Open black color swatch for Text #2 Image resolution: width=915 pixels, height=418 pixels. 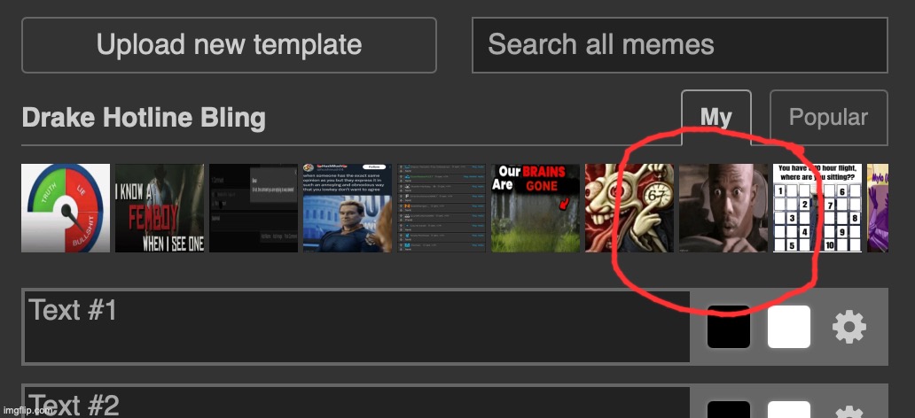click(x=728, y=409)
